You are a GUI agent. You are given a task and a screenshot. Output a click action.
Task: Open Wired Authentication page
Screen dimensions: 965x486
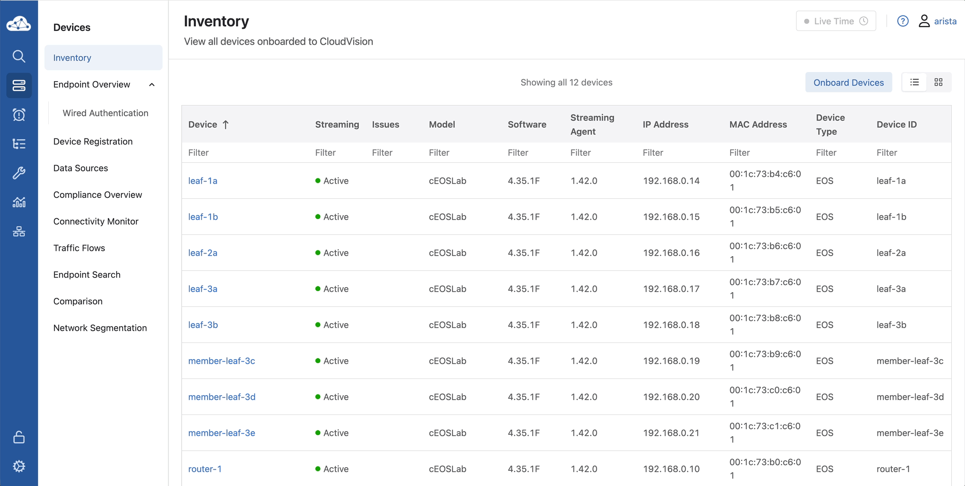pyautogui.click(x=106, y=113)
